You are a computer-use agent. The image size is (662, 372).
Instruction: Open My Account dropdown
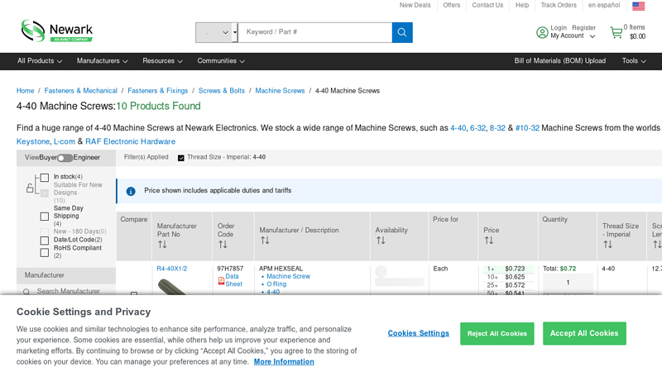pyautogui.click(x=573, y=36)
